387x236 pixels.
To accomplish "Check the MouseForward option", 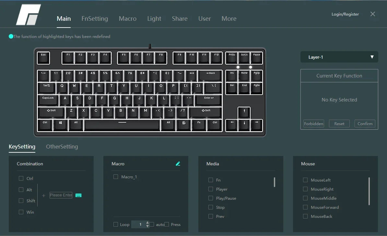I will coord(305,207).
